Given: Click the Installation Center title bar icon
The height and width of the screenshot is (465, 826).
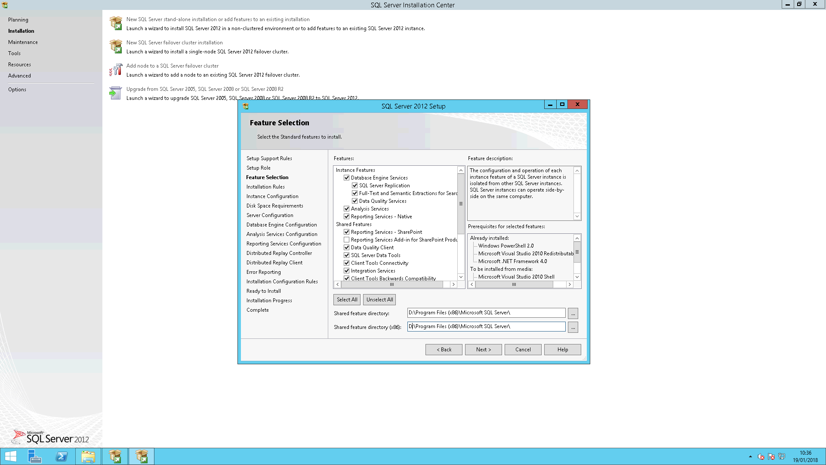Looking at the screenshot, I should pos(5,5).
